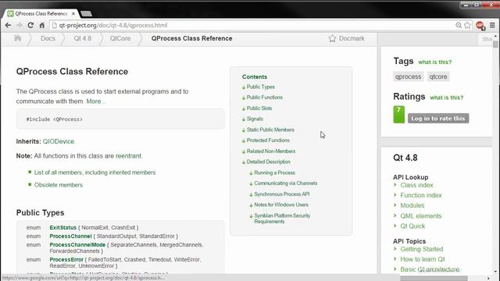Image resolution: width=500 pixels, height=281 pixels.
Task: Open the Docs breadcrumb
Action: 48,38
